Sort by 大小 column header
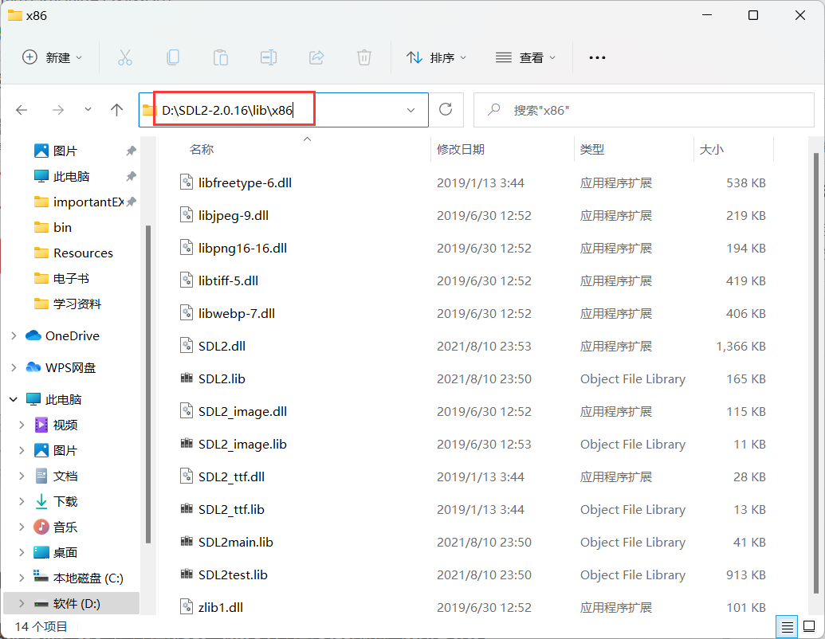 (x=711, y=149)
